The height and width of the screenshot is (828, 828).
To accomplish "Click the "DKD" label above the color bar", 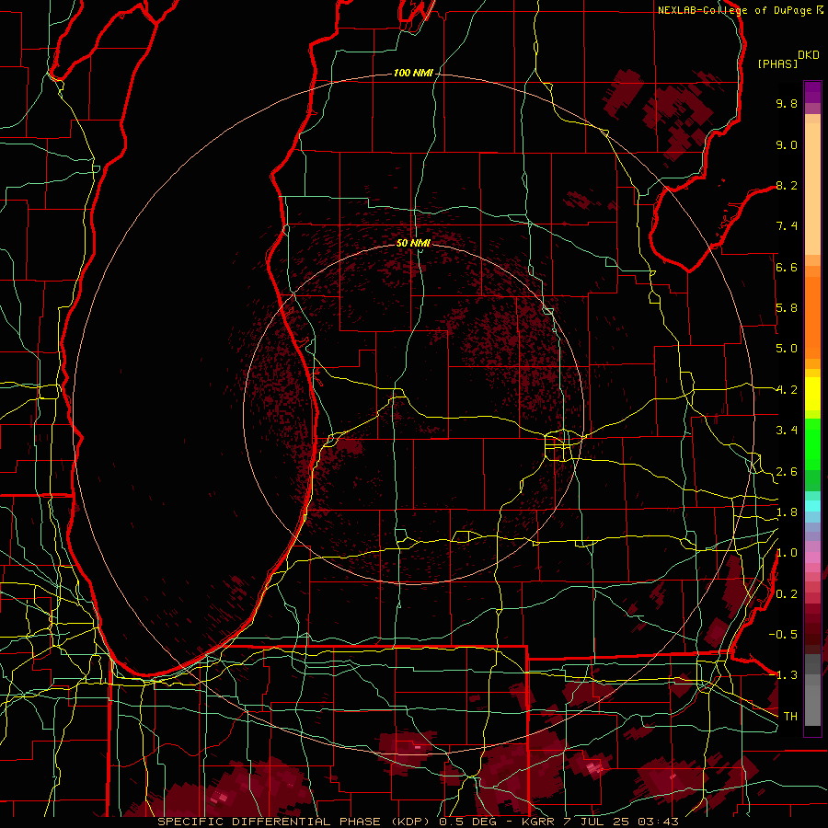I will click(x=809, y=55).
